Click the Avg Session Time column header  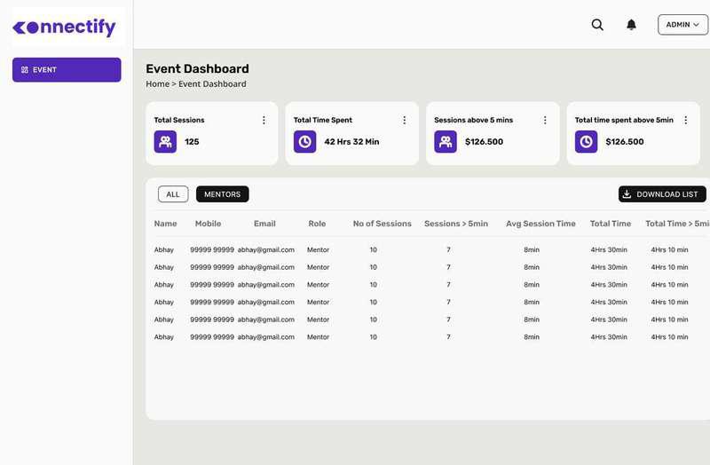(x=540, y=224)
